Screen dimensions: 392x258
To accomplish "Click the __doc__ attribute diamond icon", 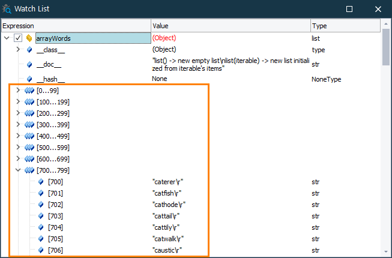I will click(29, 64).
